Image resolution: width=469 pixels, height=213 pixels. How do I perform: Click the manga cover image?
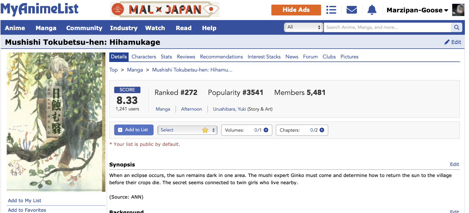click(x=56, y=122)
